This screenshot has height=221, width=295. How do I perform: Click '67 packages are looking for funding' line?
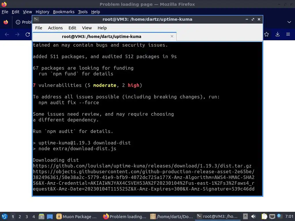coord(83,68)
